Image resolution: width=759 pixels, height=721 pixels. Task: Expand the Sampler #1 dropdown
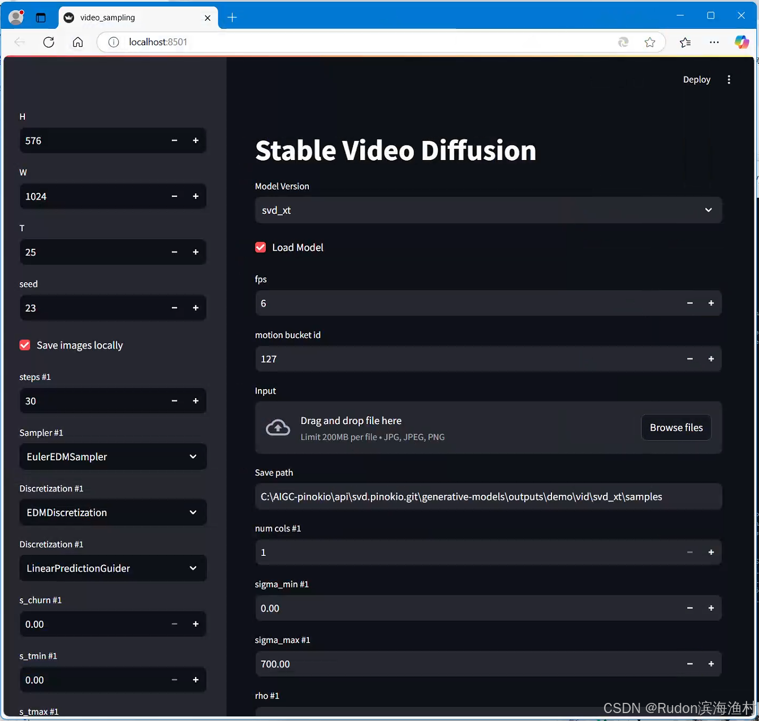point(113,456)
